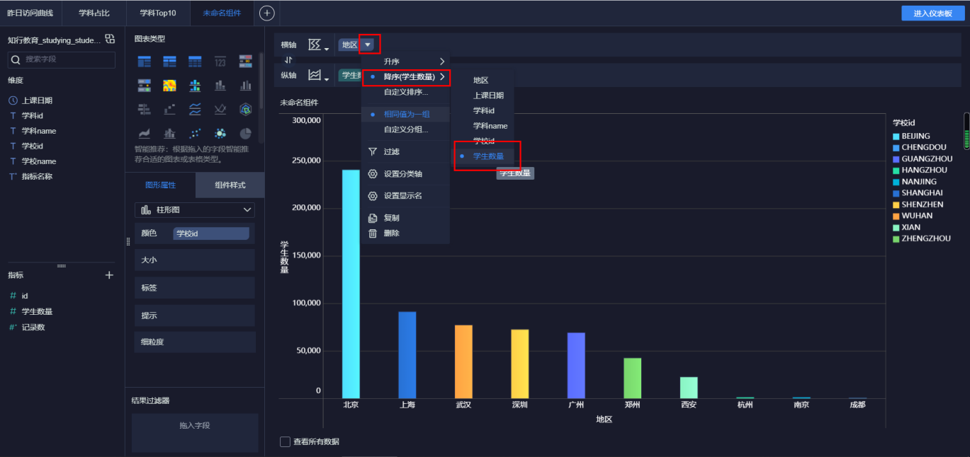Click the 标签 attribute slot
Viewport: 970px width, 457px height.
[x=195, y=288]
